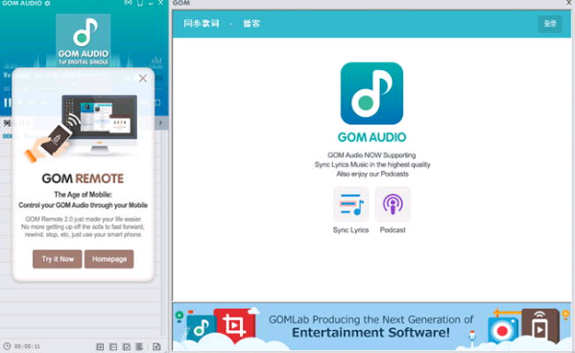Click Try it Now button
The image size is (575, 353).
click(x=58, y=259)
